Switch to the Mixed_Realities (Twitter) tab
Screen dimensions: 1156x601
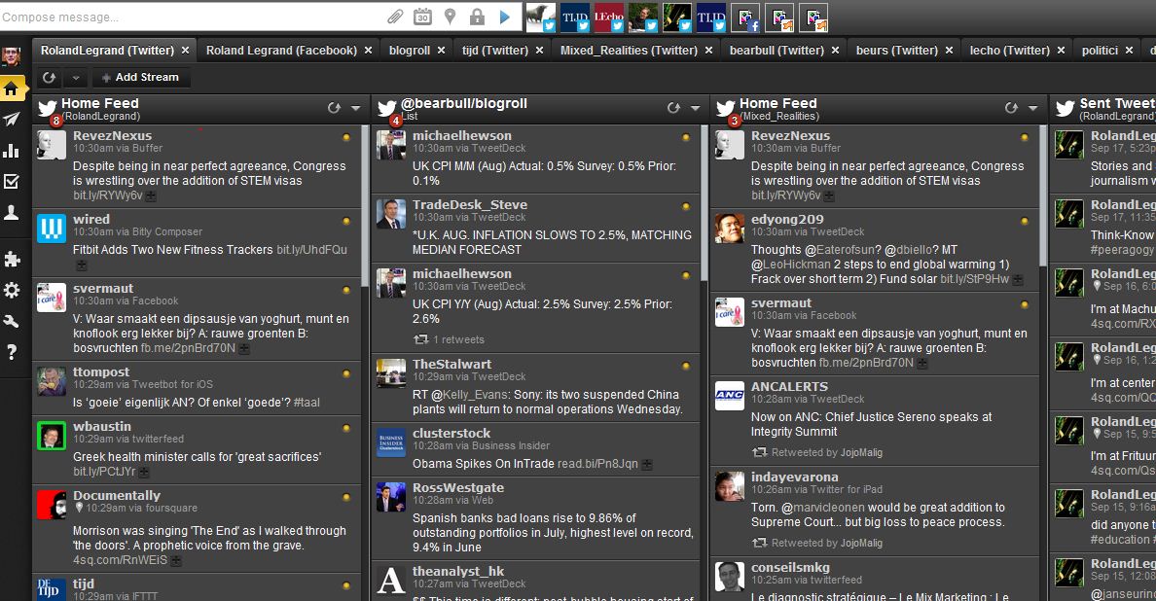pos(629,51)
